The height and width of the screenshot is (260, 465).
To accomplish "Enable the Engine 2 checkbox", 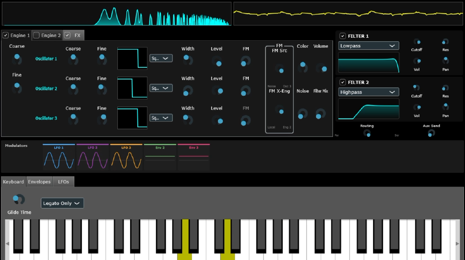I will [x=36, y=35].
